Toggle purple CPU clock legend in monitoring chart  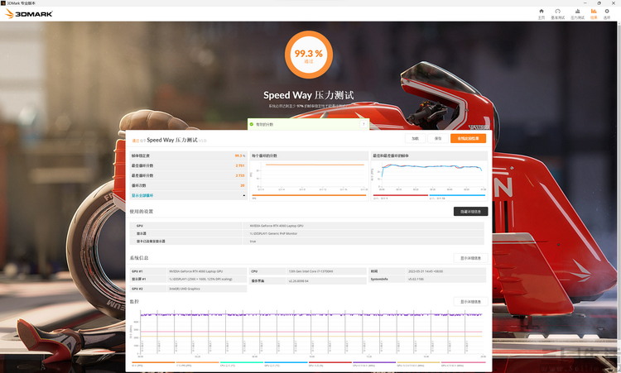[x=374, y=363]
